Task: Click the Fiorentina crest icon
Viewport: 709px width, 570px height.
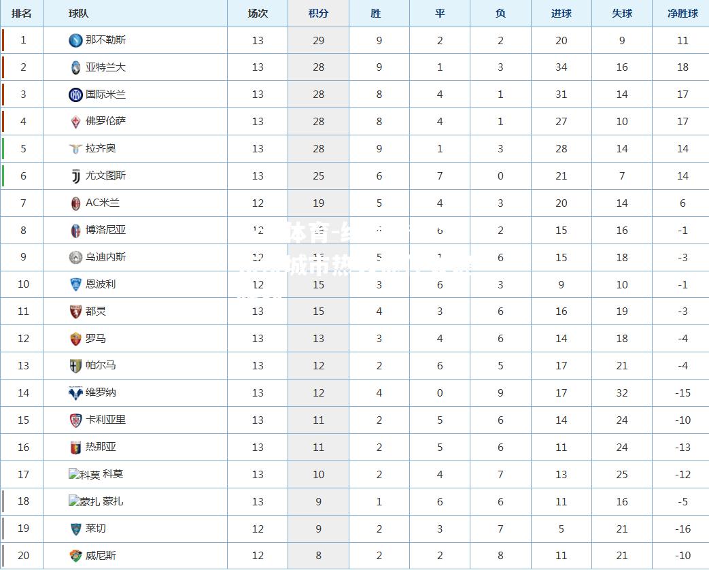Action: [x=75, y=122]
